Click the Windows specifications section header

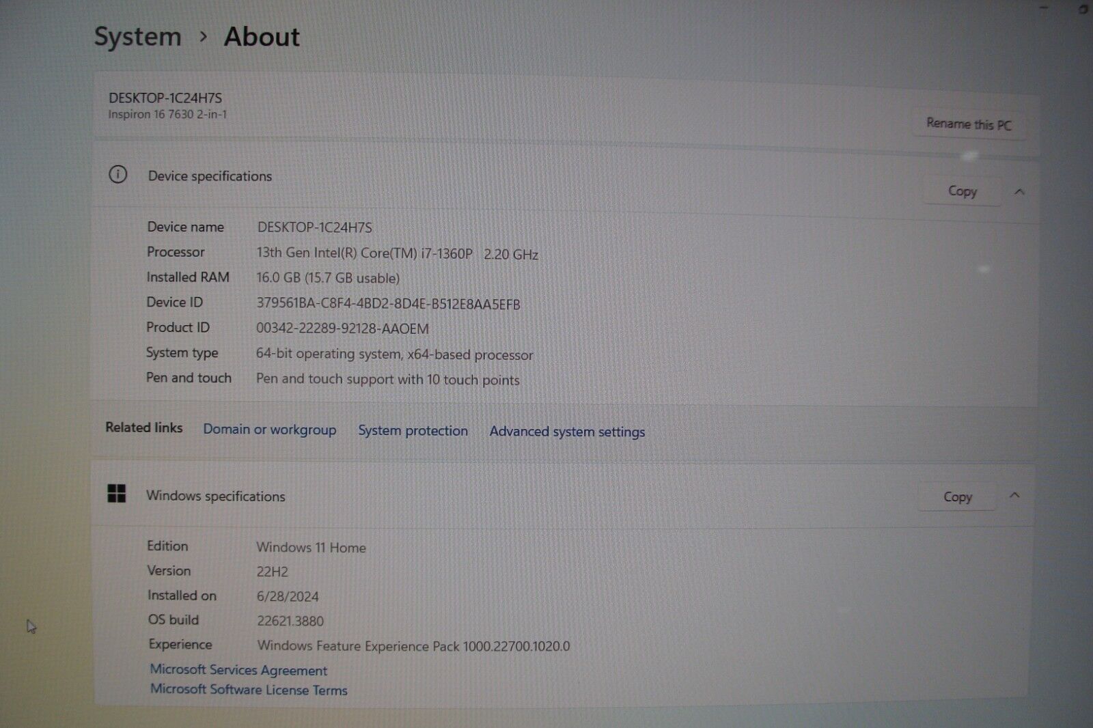click(x=216, y=496)
